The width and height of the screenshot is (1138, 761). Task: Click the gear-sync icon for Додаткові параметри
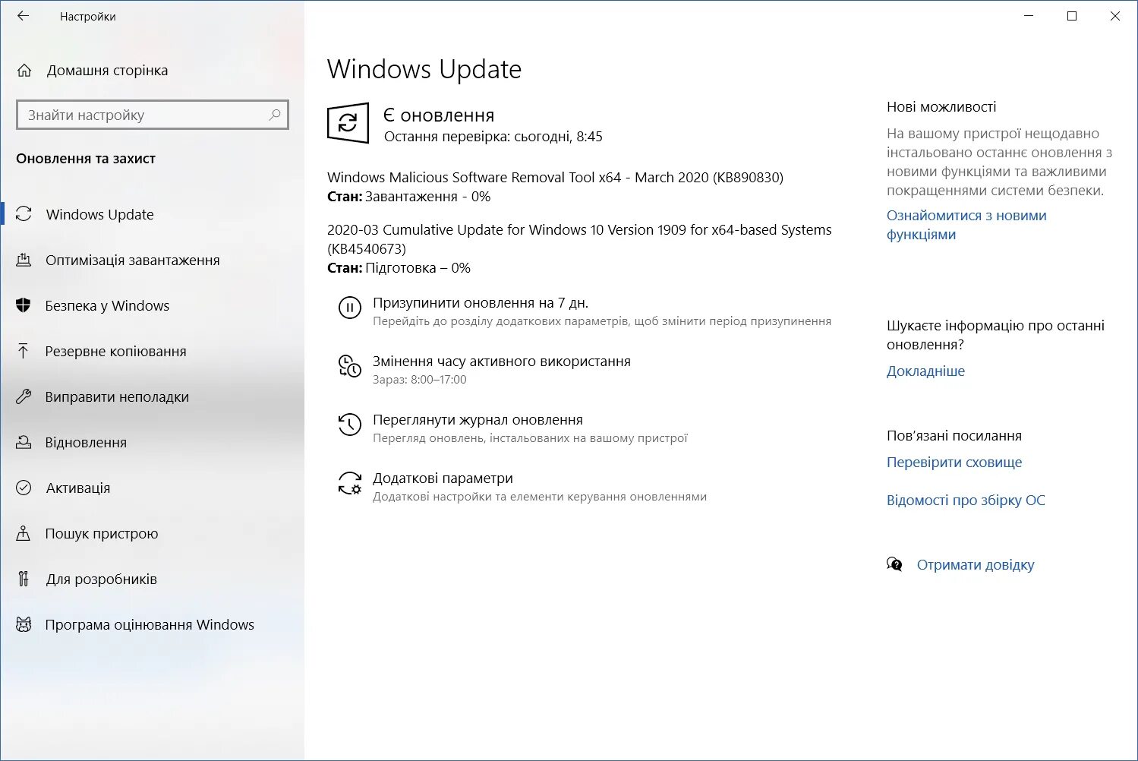pyautogui.click(x=349, y=483)
